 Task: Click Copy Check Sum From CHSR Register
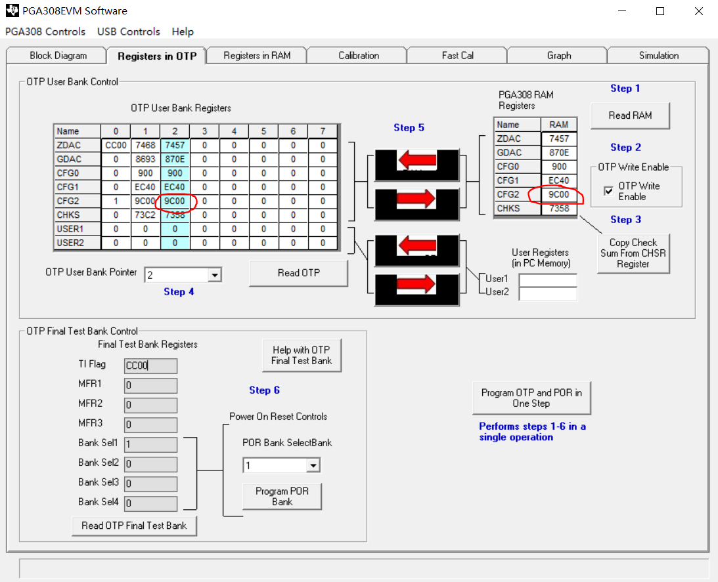tap(633, 253)
